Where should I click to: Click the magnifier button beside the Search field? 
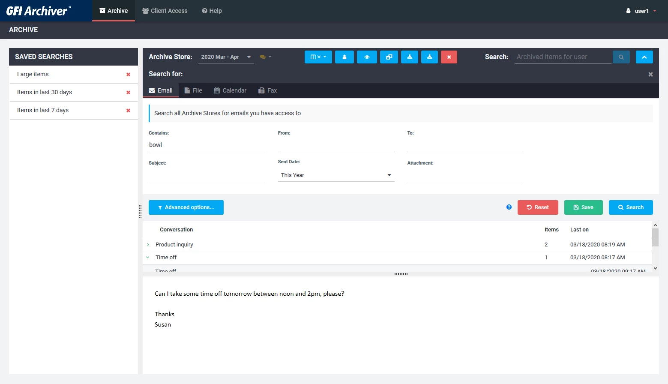621,57
